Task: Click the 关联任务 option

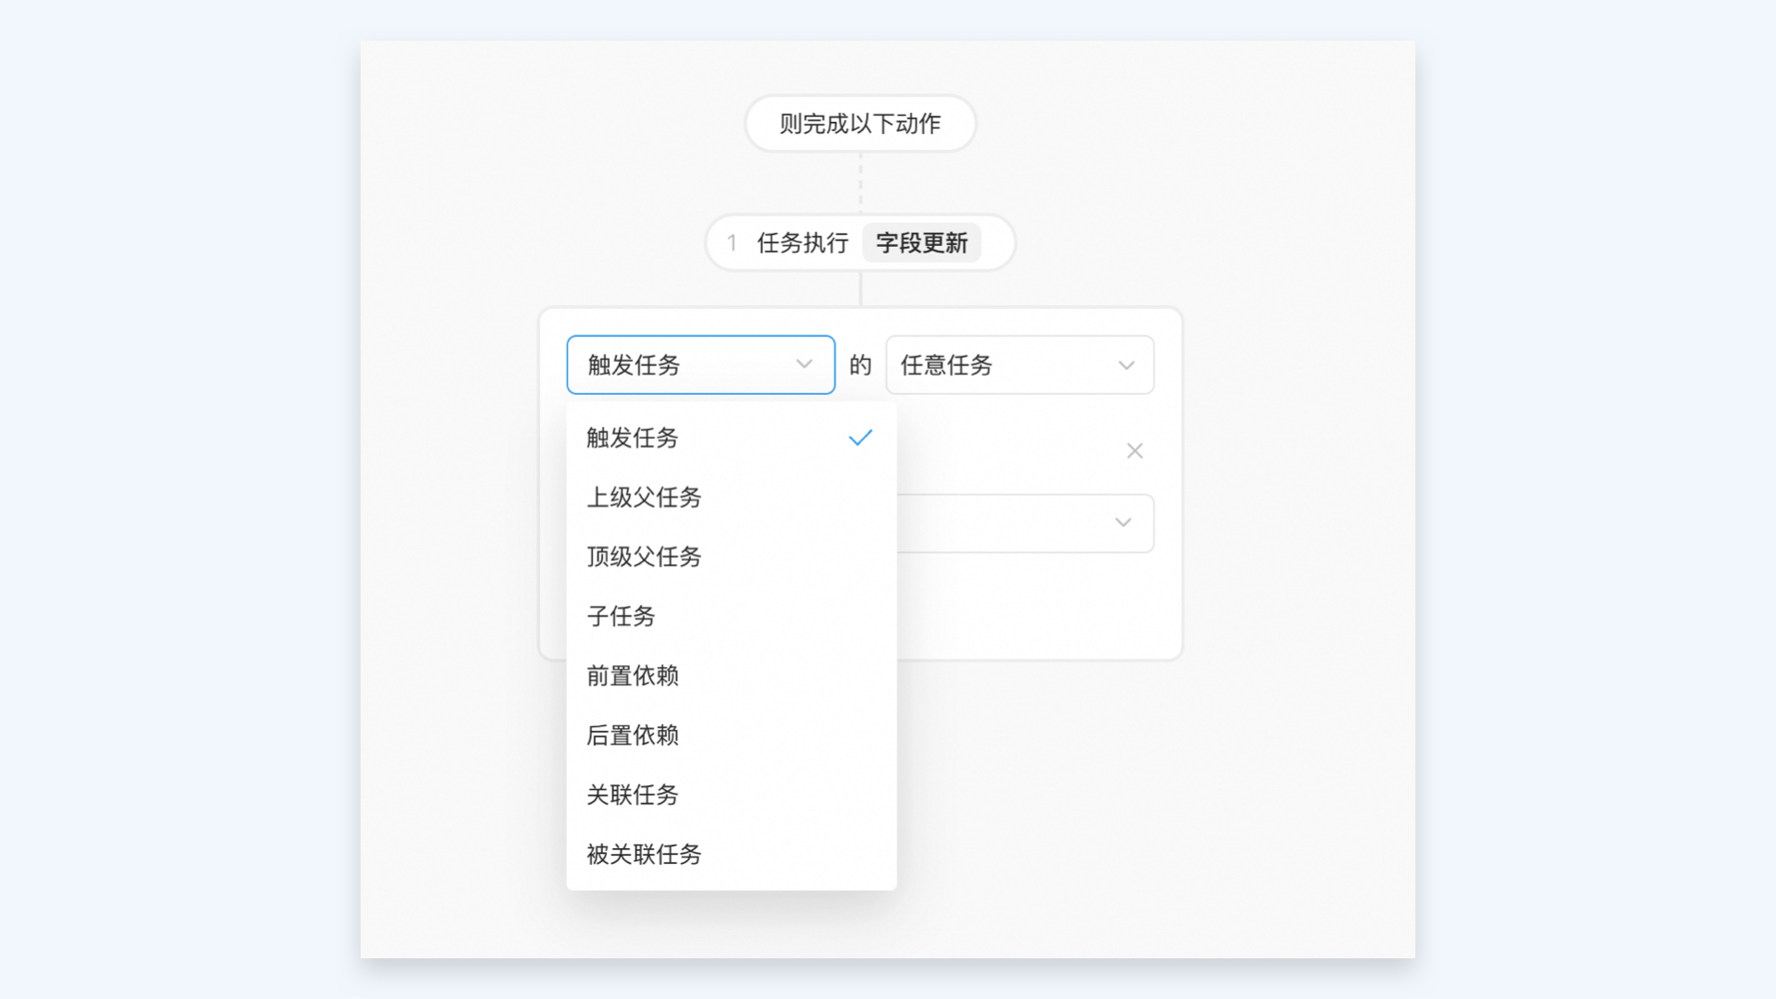Action: tap(633, 795)
